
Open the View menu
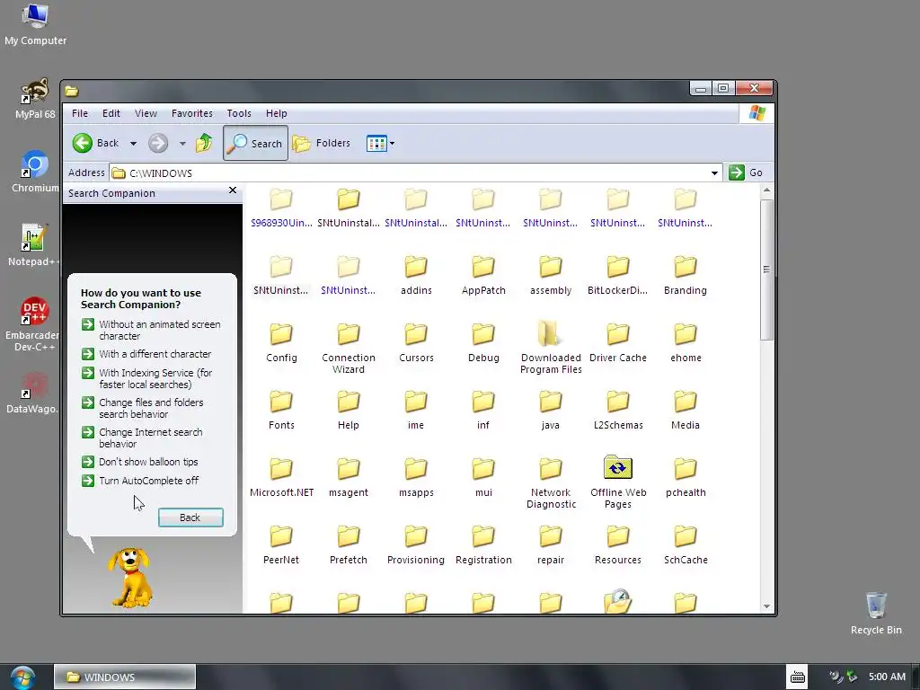point(146,113)
